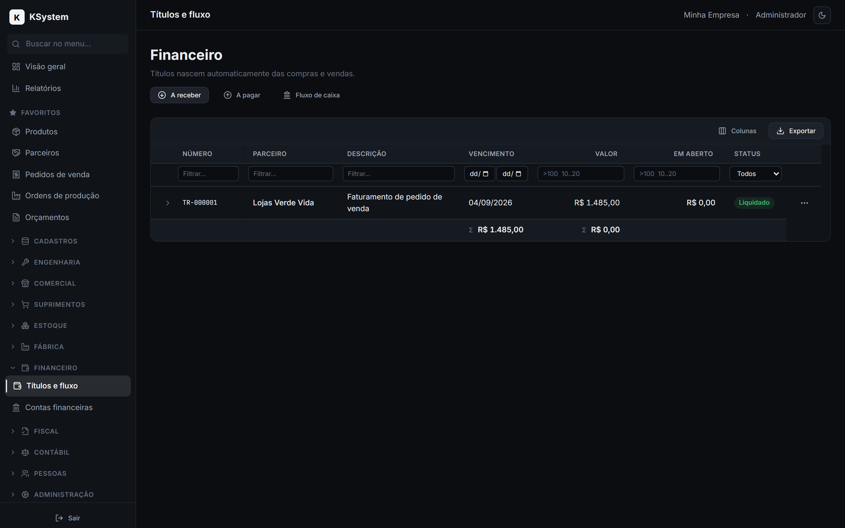
Task: Expand the ENGENHARIA section chevron
Action: [13, 262]
